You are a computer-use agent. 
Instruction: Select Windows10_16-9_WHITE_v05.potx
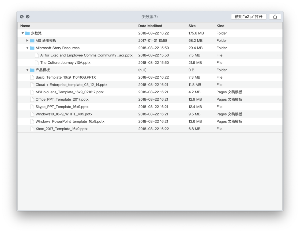tap(64, 114)
